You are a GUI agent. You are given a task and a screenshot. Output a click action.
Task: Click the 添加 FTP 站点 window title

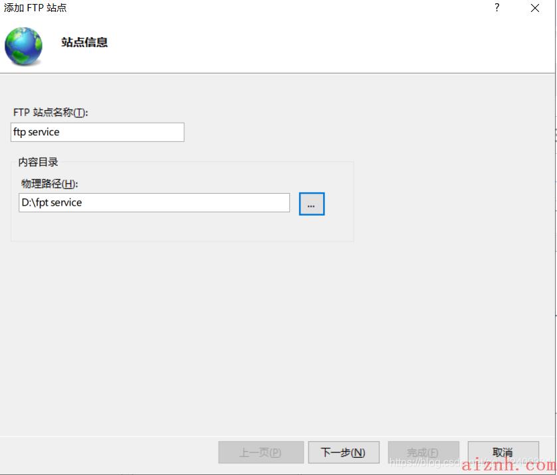coord(35,8)
